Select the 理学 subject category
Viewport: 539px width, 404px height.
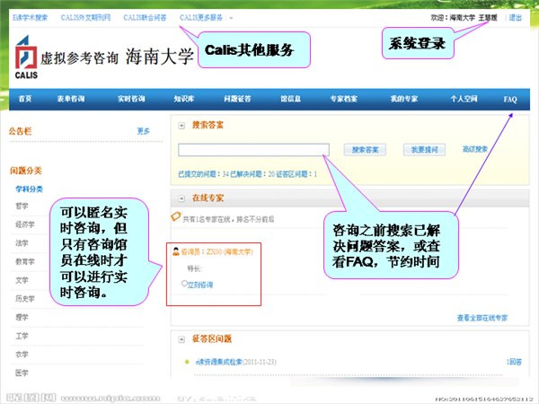[22, 317]
